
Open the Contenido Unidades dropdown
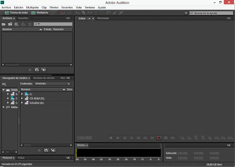(52, 83)
